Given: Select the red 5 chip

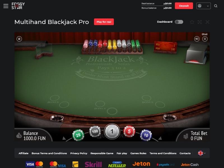Looking at the screenshot, I should click(129, 131).
